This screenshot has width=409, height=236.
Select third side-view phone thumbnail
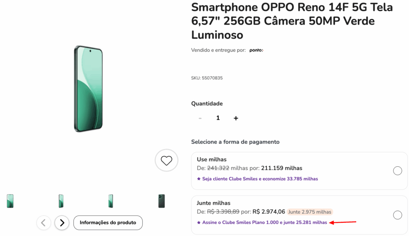pyautogui.click(x=111, y=201)
